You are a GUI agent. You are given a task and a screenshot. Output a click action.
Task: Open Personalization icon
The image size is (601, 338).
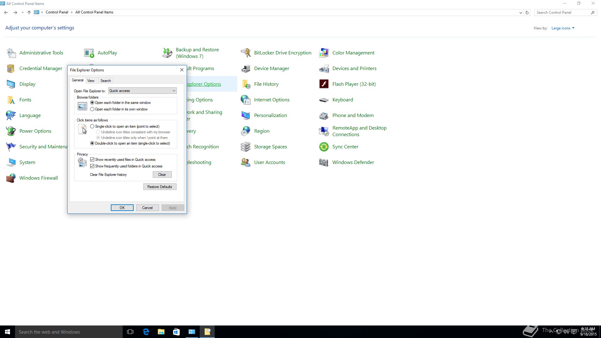pyautogui.click(x=246, y=115)
